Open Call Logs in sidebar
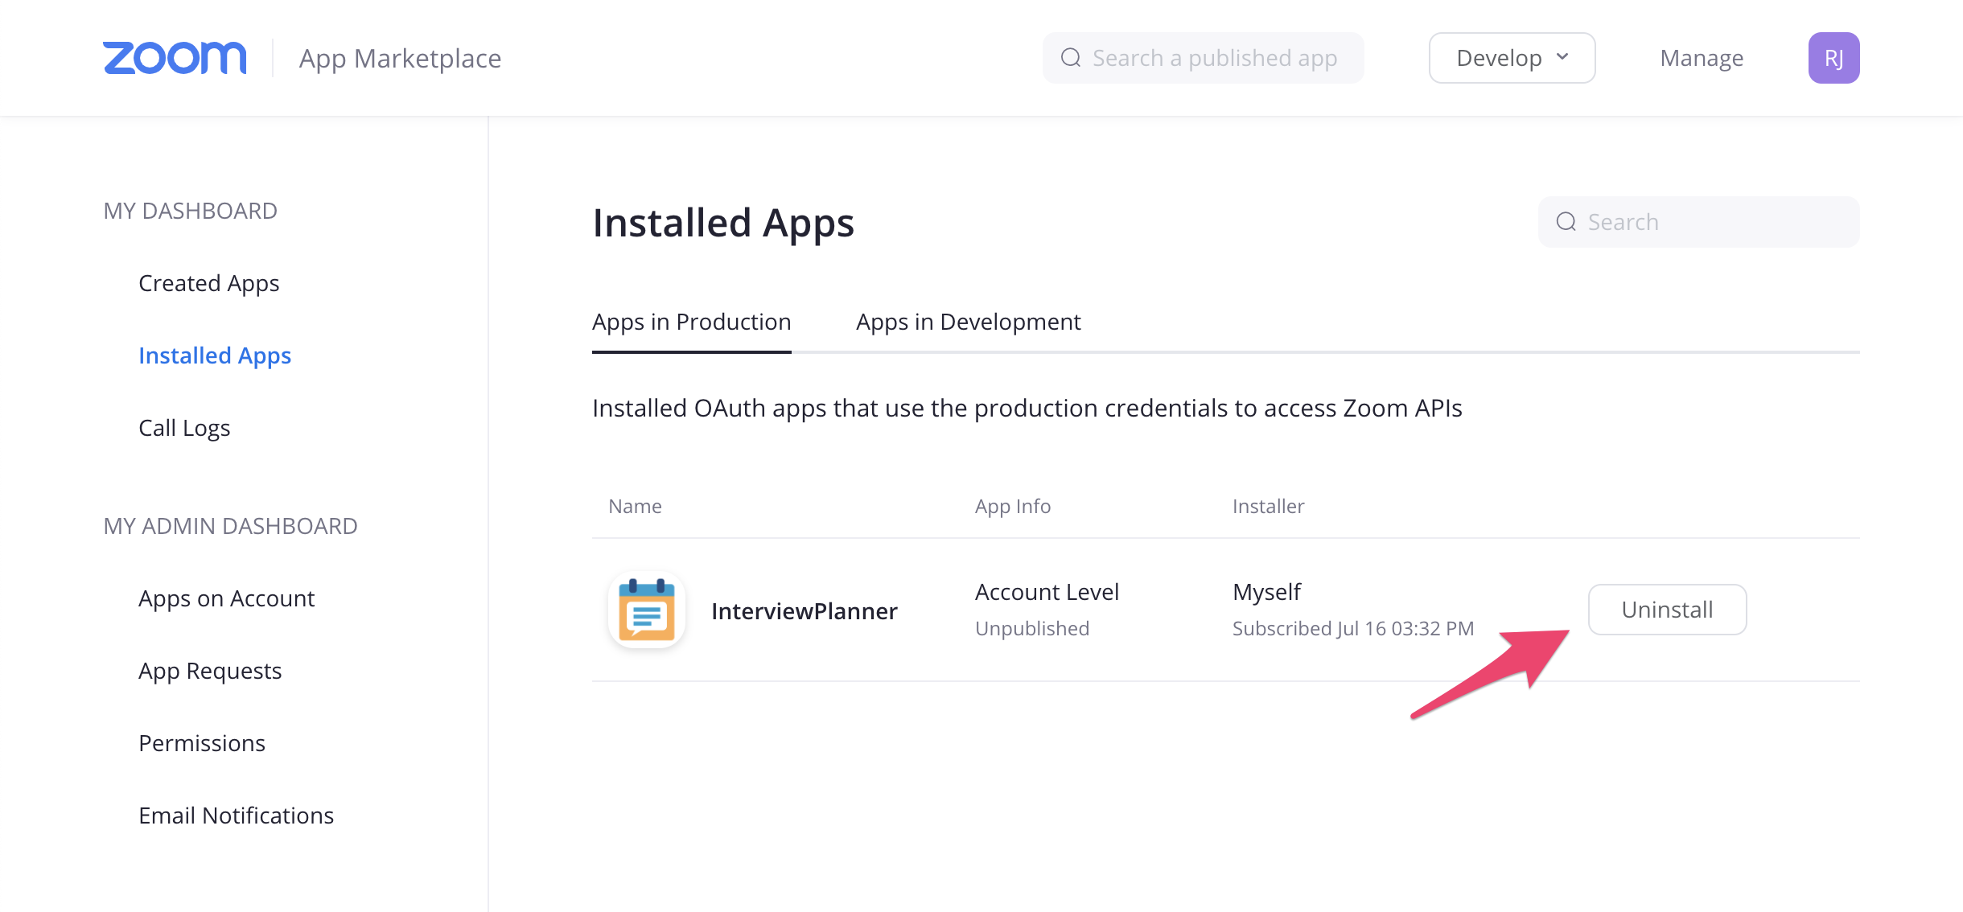The image size is (1963, 912). point(184,428)
